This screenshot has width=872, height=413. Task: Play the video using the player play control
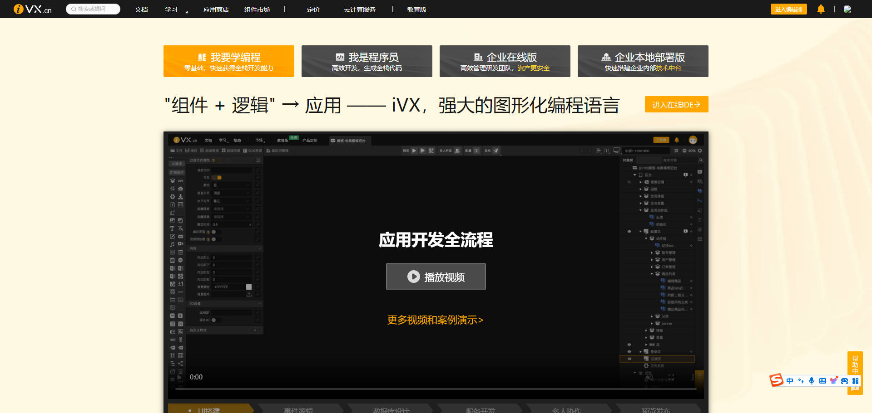tap(179, 377)
